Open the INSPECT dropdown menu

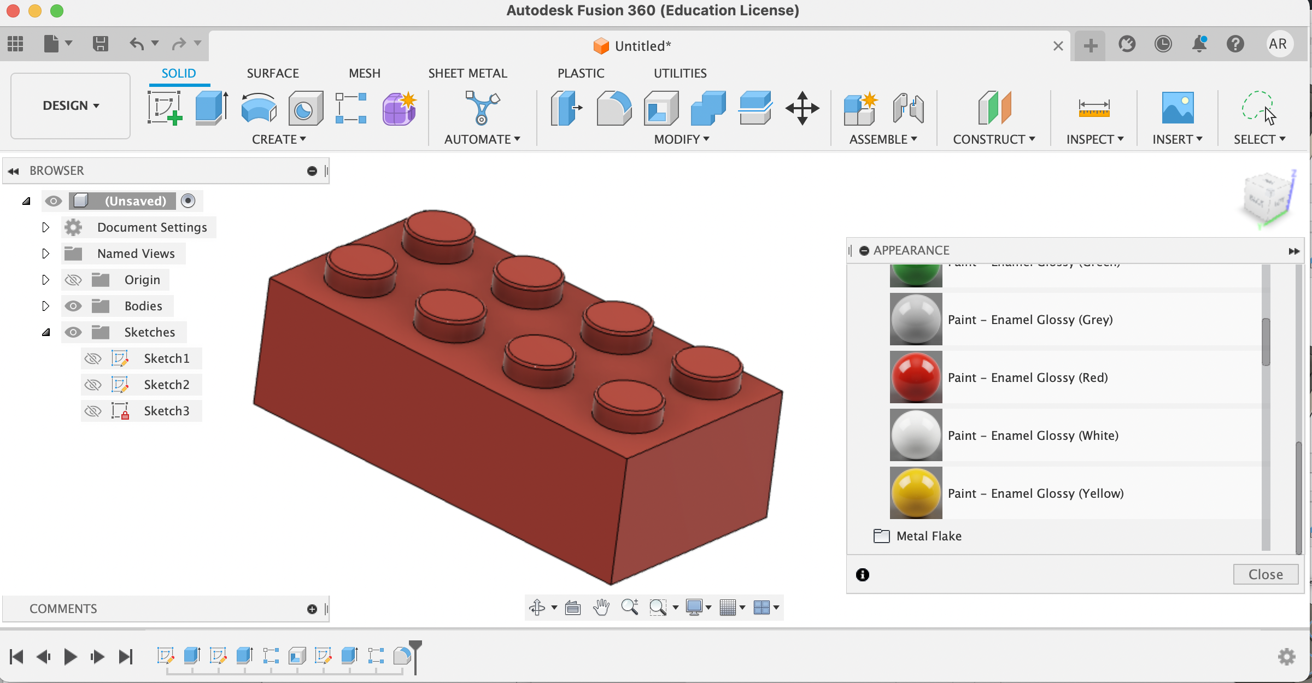[1095, 139]
